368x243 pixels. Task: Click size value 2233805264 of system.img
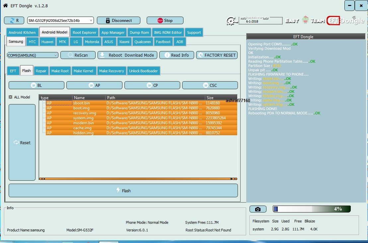[216, 118]
